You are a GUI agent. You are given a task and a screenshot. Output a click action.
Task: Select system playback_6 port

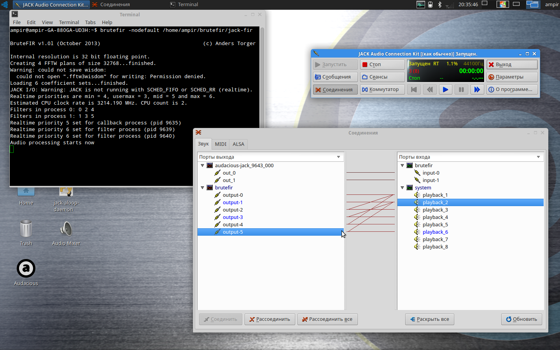tap(435, 232)
